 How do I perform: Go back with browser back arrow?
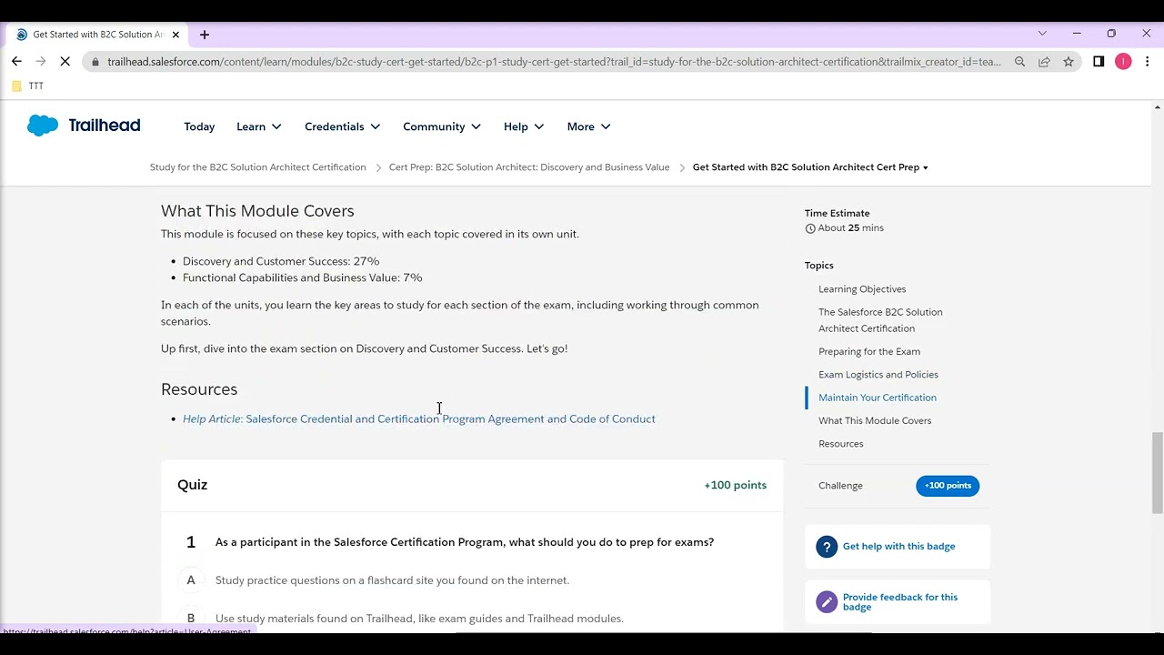coord(16,61)
